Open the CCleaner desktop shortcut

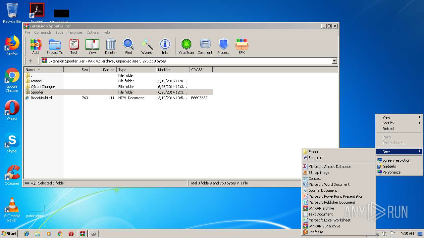12,175
